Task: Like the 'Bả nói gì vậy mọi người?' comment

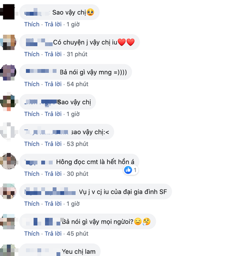Action: coord(32,233)
